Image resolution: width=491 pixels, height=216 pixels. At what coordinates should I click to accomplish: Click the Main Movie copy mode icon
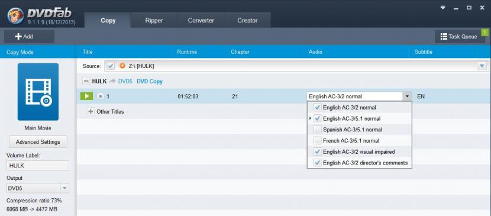[x=38, y=92]
